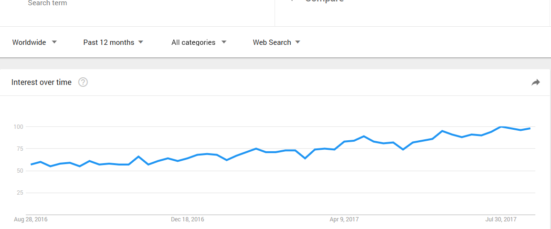Click the share arrow icon

pyautogui.click(x=536, y=83)
